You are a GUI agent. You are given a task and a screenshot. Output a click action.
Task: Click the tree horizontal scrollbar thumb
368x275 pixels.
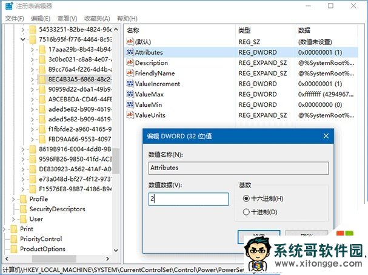(54, 259)
